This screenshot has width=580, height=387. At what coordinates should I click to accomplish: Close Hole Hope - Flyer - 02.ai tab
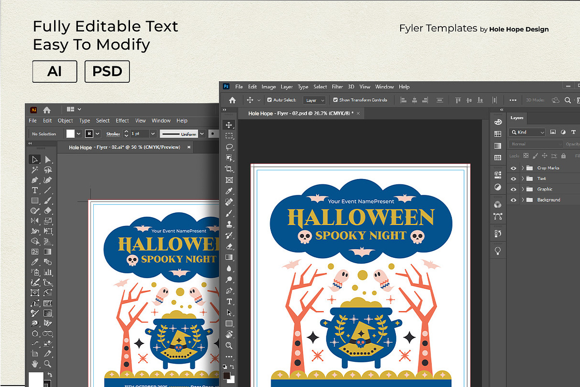coord(189,147)
